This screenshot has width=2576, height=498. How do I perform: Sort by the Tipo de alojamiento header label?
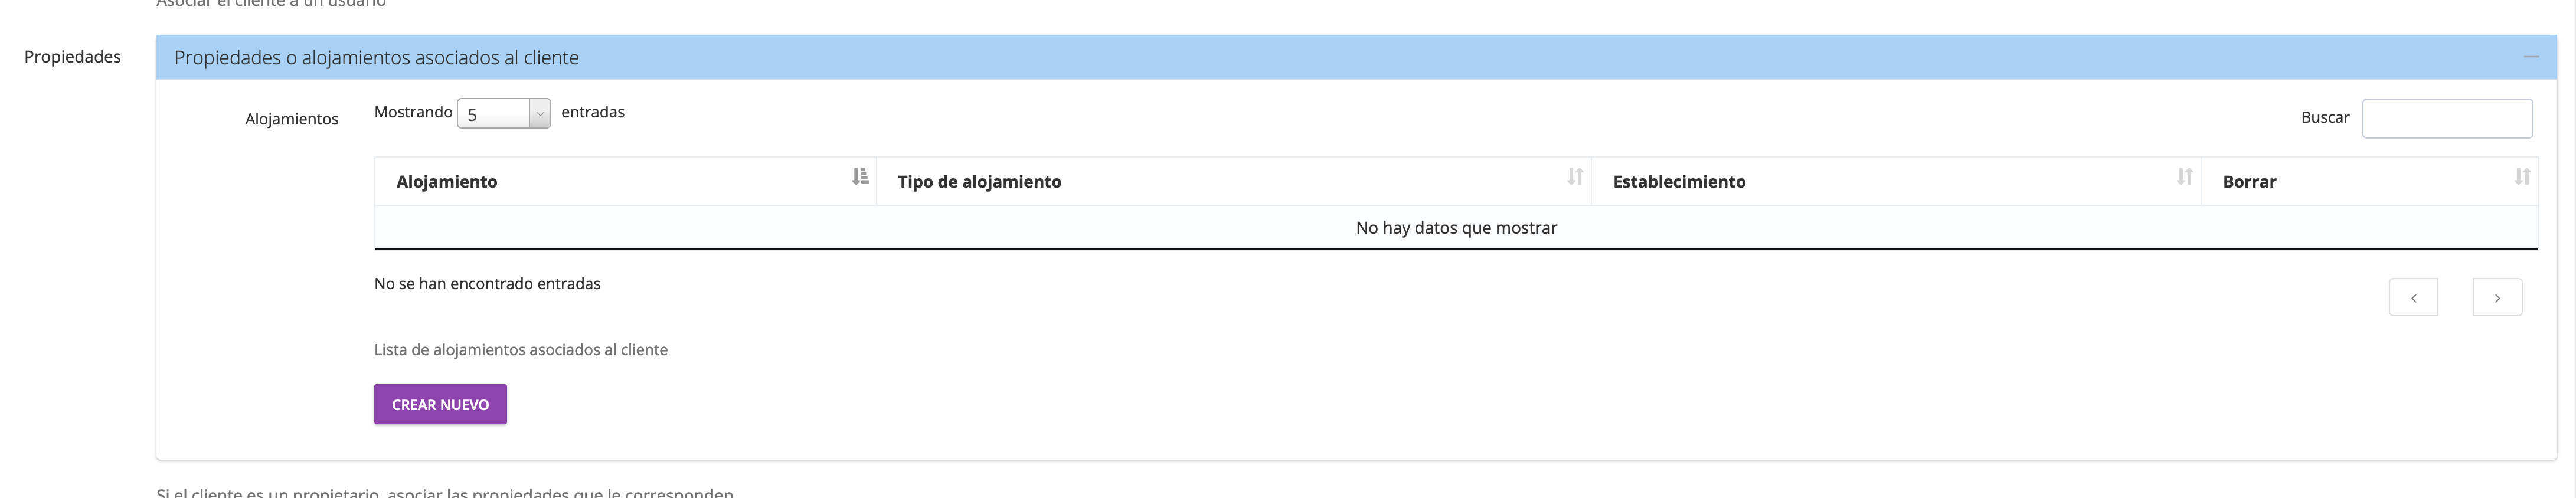(979, 182)
